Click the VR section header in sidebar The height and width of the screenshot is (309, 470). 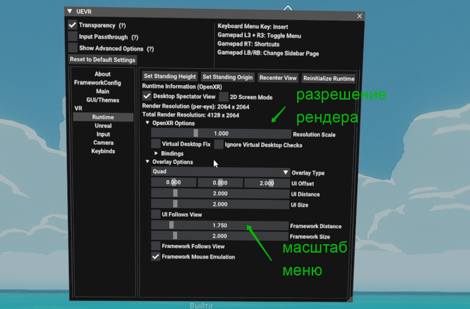point(78,108)
